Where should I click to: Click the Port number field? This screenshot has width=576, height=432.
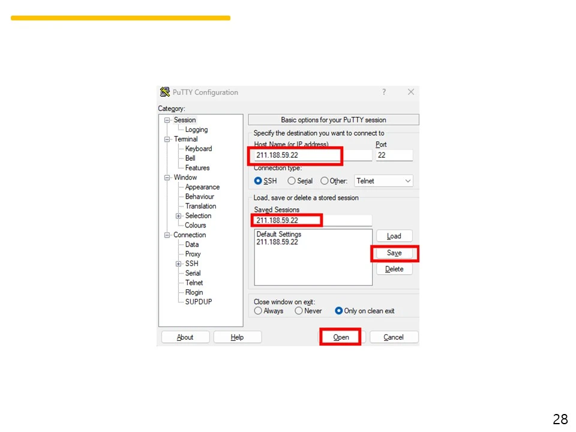tap(394, 155)
